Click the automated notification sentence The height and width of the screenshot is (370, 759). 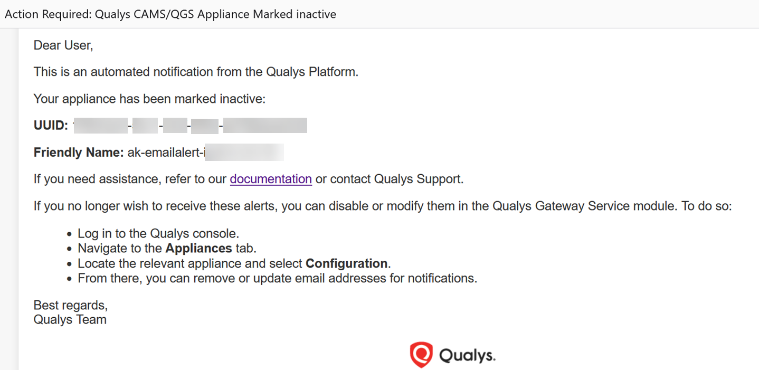tap(196, 72)
